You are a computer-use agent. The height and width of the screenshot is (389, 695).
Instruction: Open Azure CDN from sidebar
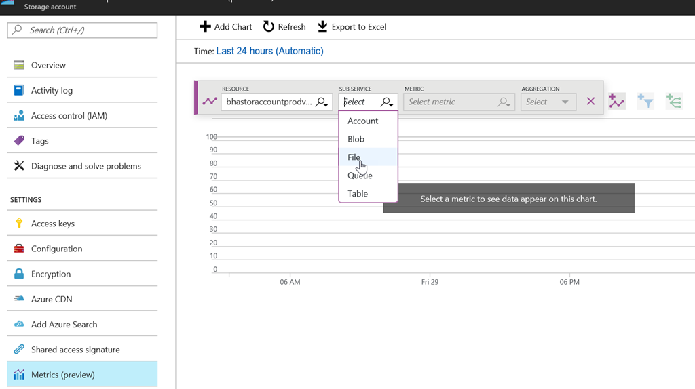pyautogui.click(x=52, y=299)
